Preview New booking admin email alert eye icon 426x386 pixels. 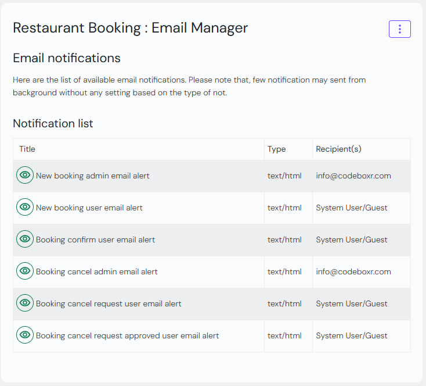[x=25, y=175]
